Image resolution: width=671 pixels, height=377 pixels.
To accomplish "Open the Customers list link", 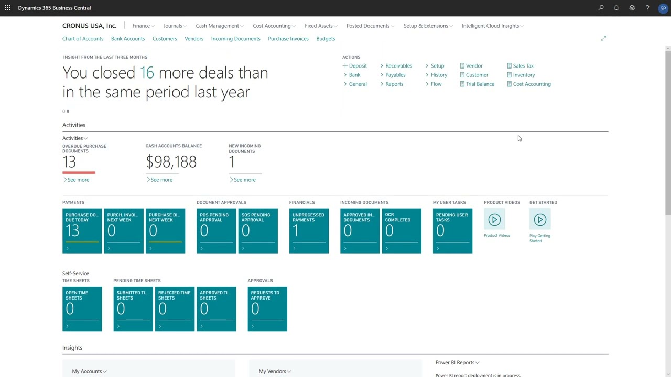I will [165, 39].
